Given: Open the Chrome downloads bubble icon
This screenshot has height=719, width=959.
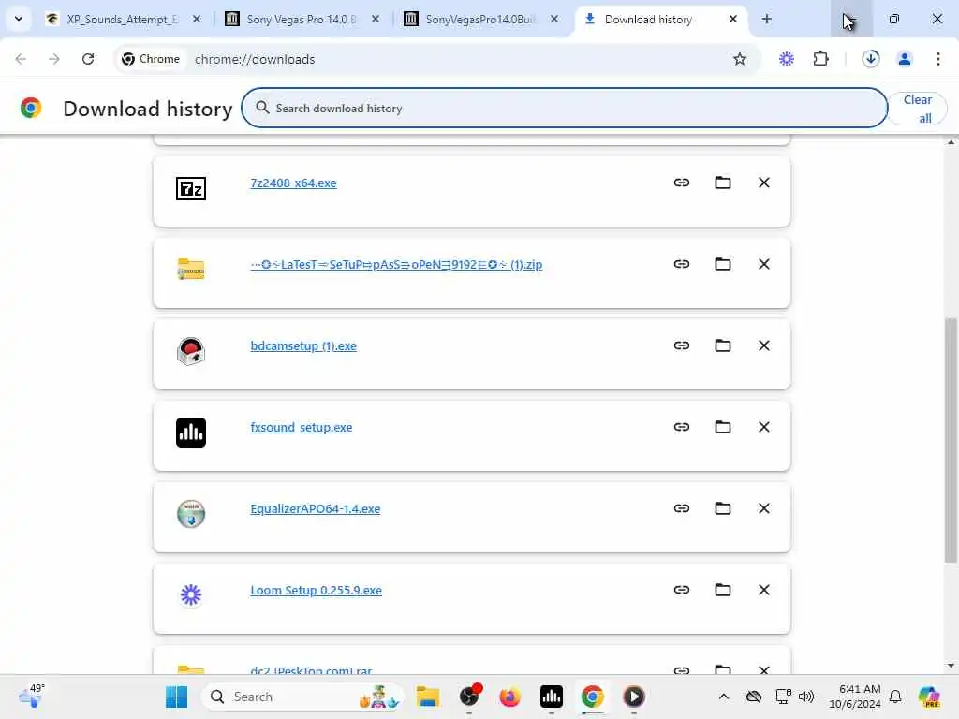Looking at the screenshot, I should pos(871,59).
